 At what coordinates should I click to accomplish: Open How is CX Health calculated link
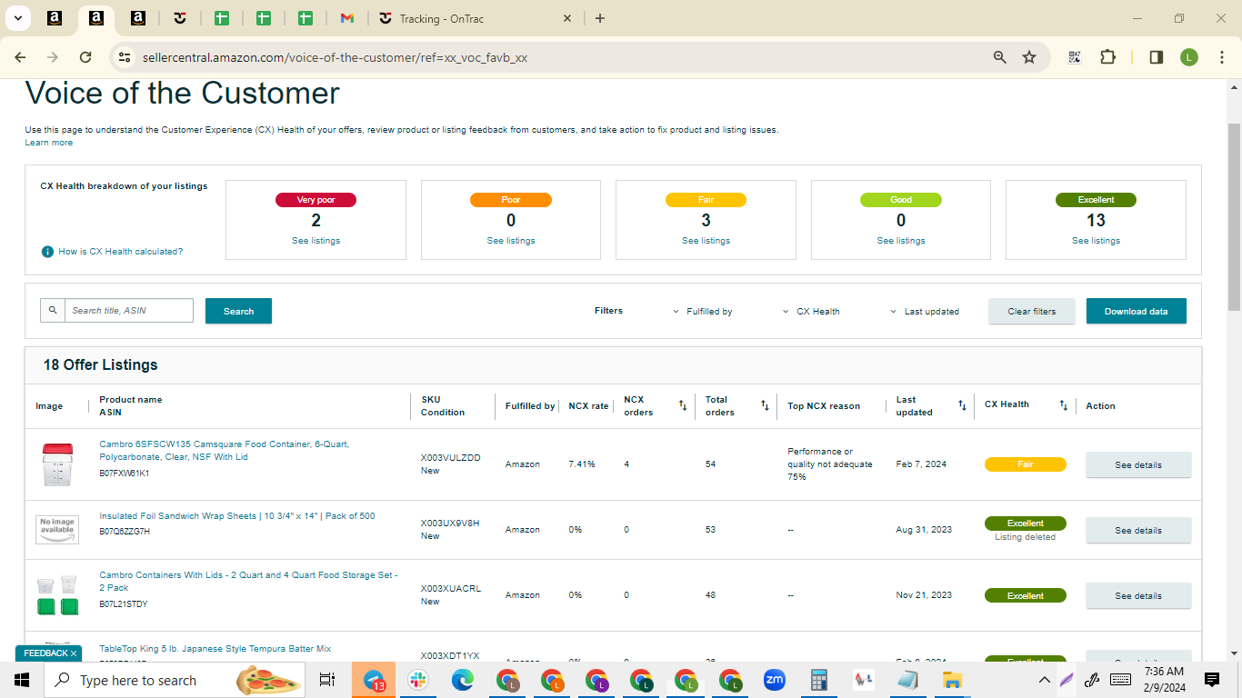click(x=120, y=252)
